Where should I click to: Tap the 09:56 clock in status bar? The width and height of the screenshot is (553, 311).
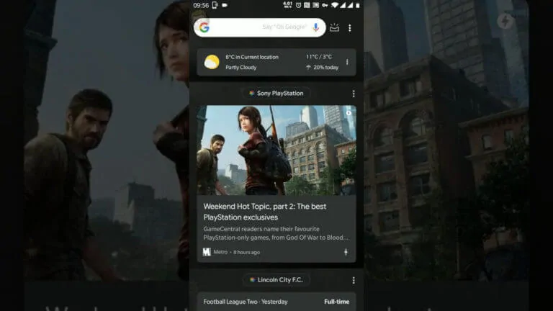tap(201, 5)
